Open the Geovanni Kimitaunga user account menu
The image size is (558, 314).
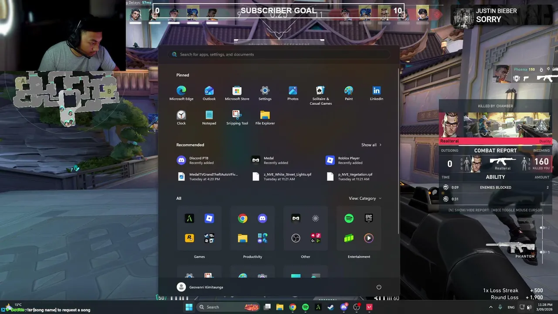tap(200, 287)
